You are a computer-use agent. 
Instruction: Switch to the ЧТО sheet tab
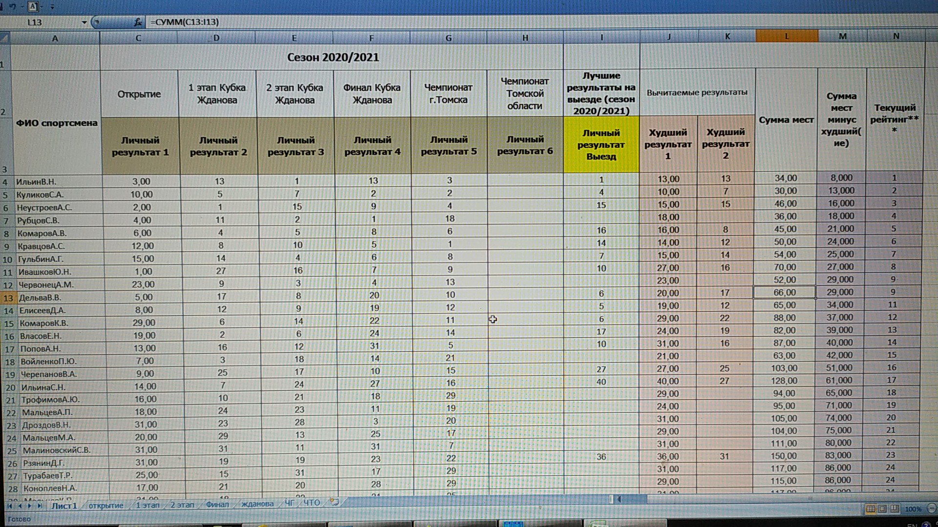pos(312,503)
